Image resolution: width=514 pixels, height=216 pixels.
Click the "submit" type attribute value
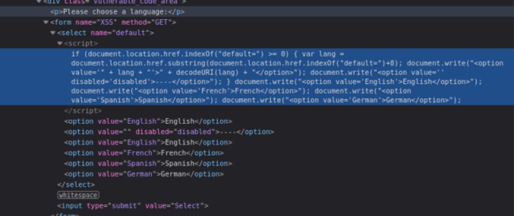pos(125,205)
